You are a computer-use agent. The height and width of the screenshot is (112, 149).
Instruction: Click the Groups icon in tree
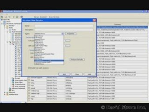[x=13, y=78]
